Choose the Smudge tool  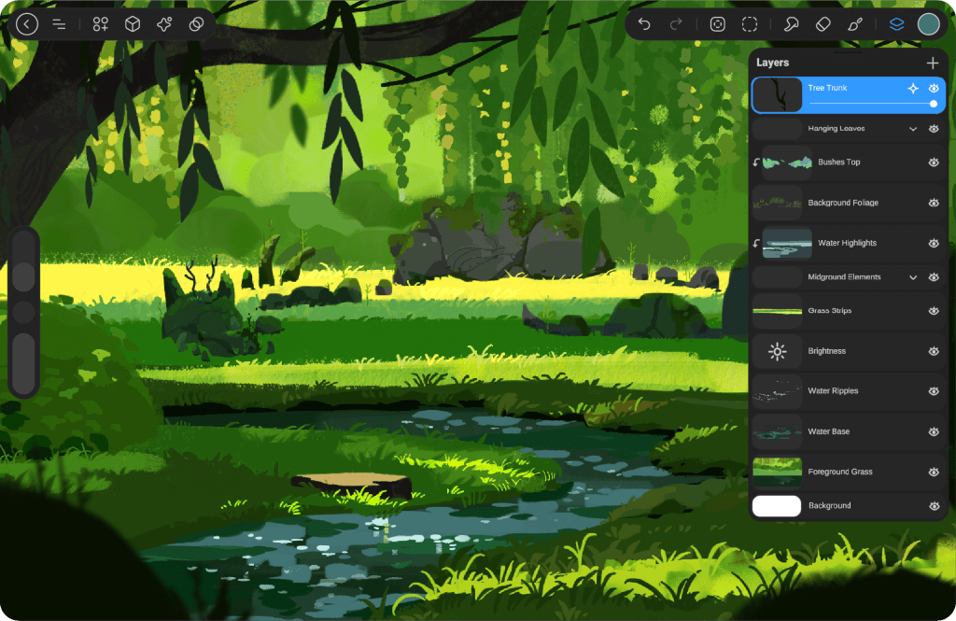[791, 24]
